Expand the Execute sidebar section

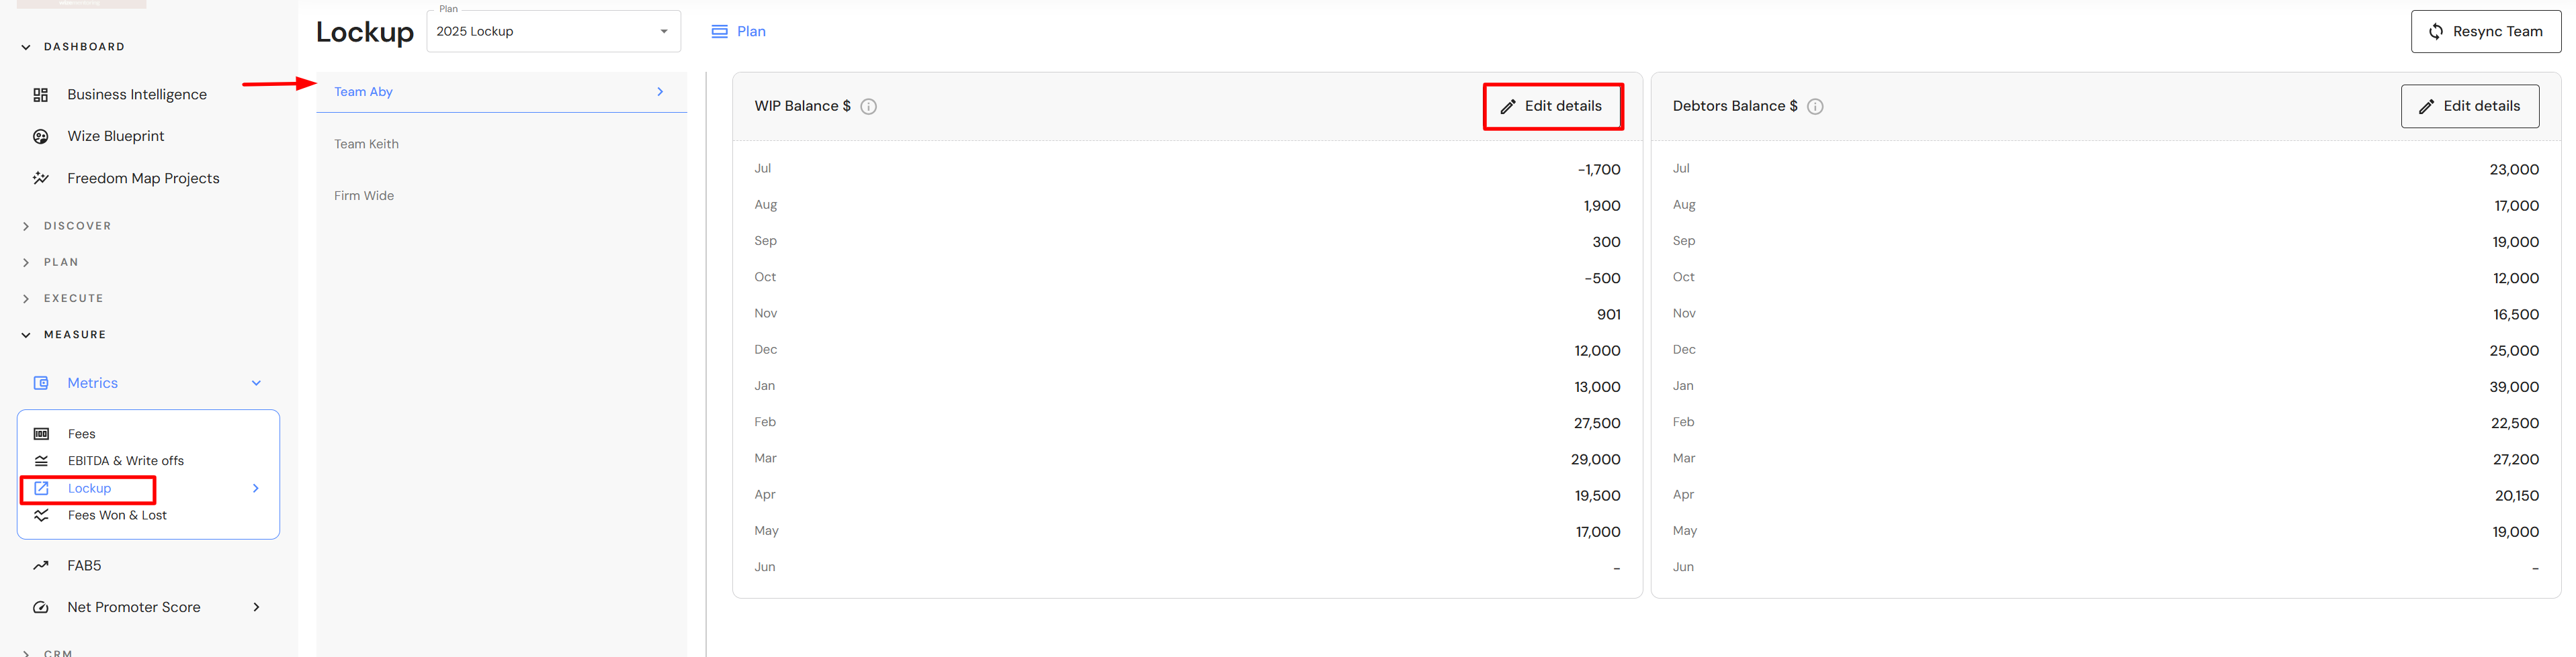pyautogui.click(x=26, y=299)
